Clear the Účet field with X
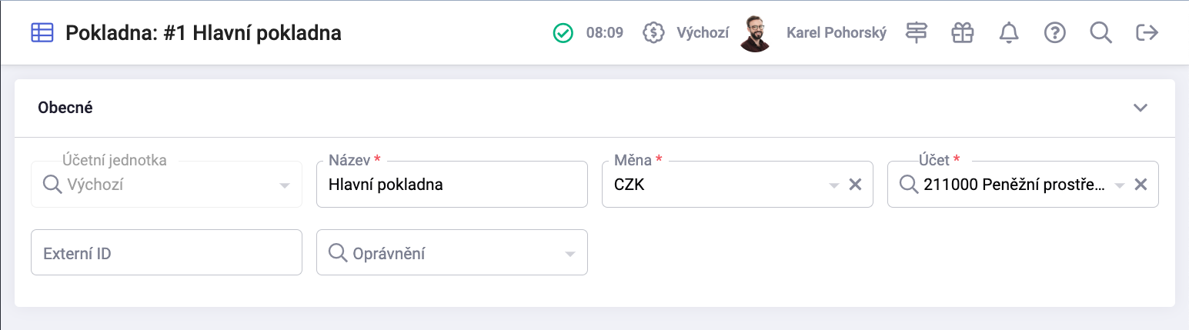 click(1141, 185)
